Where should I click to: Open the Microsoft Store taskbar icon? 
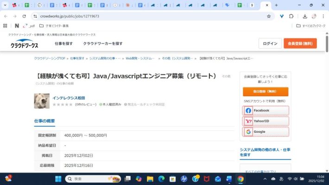[x=173, y=179]
